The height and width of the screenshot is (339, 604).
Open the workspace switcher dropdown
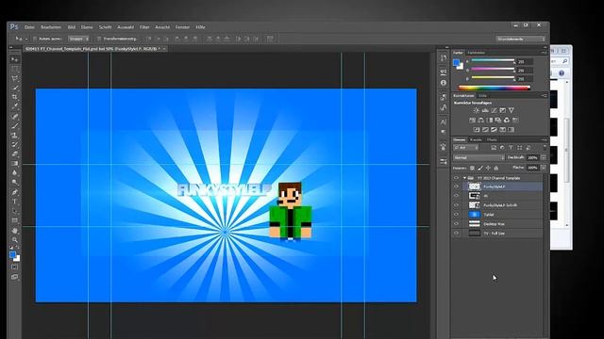pyautogui.click(x=520, y=39)
